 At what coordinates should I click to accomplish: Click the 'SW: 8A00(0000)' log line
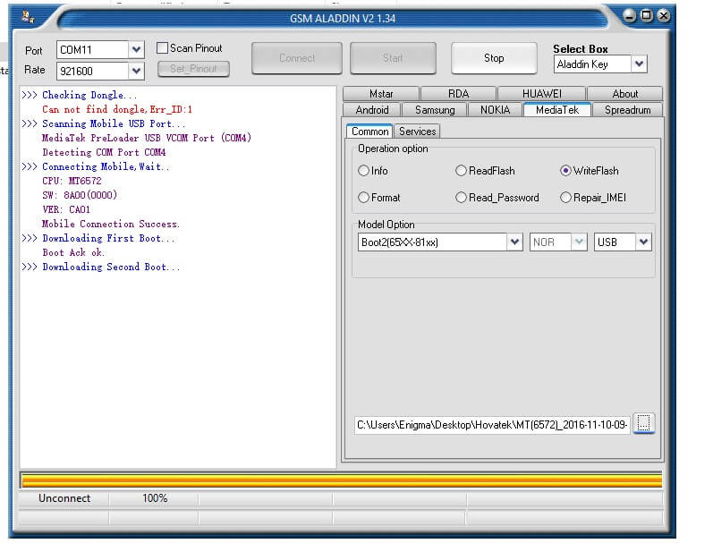(80, 195)
